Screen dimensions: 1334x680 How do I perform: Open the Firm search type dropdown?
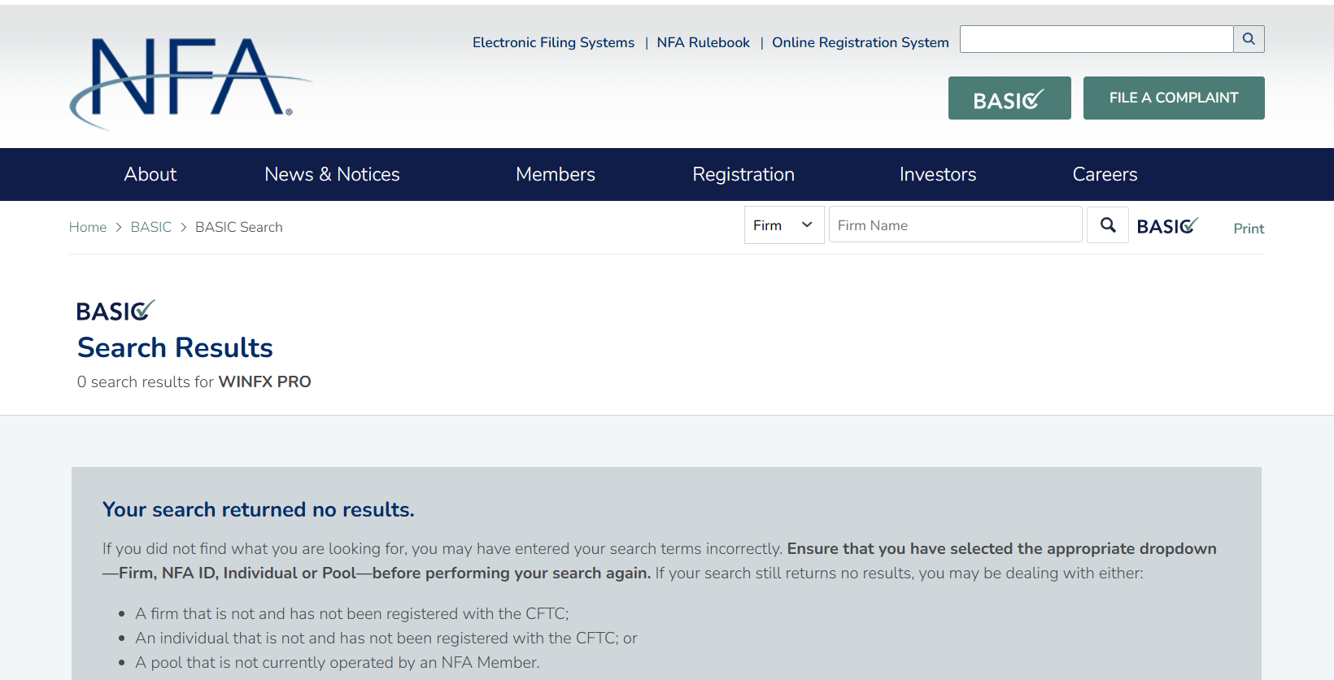click(784, 224)
